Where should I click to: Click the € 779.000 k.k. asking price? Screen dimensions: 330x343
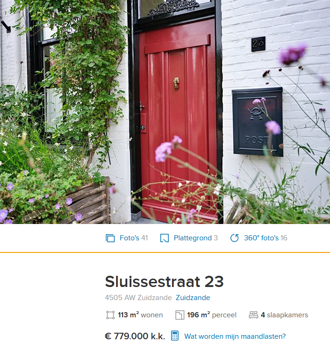tap(135, 336)
